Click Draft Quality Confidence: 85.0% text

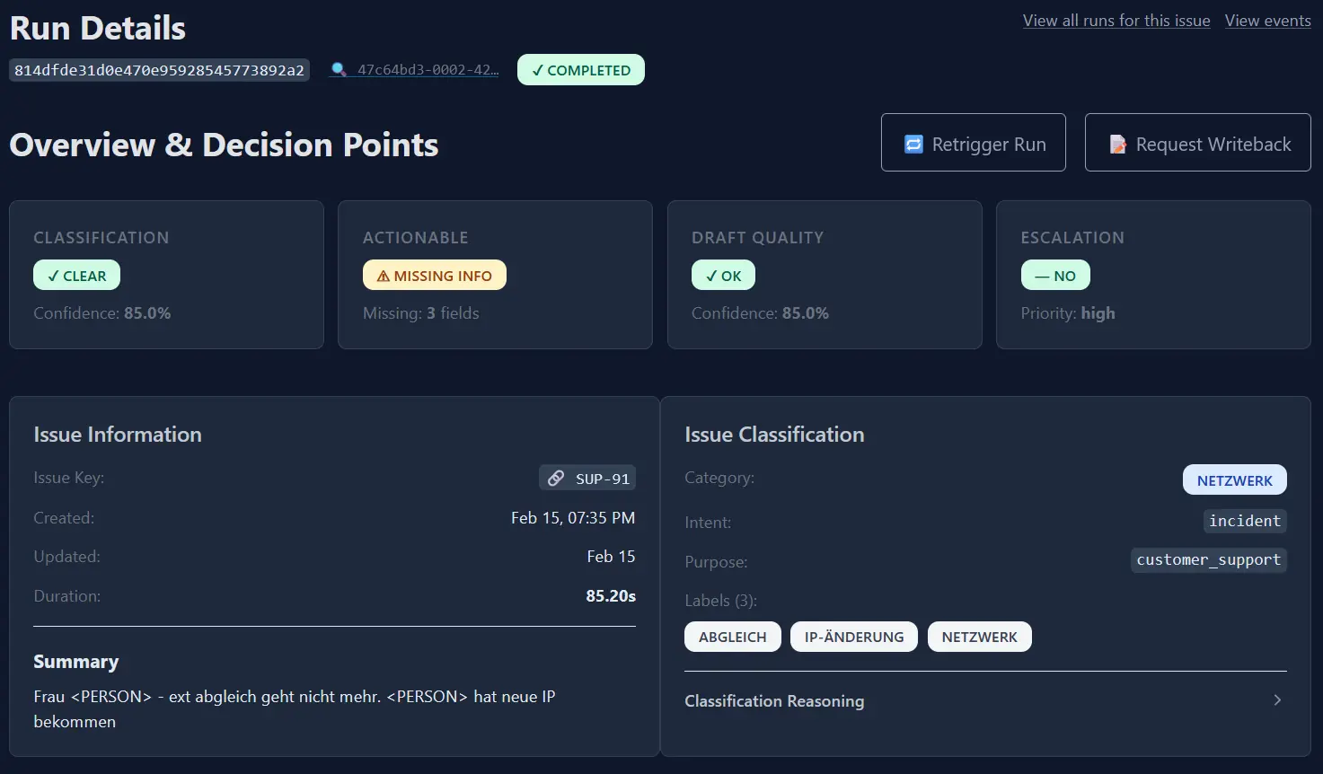click(x=760, y=313)
